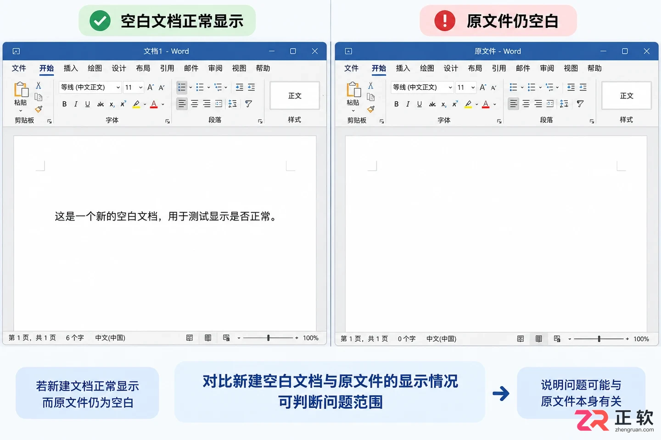
Task: Increase paragraph indent in 原文件 window
Action: [x=583, y=87]
